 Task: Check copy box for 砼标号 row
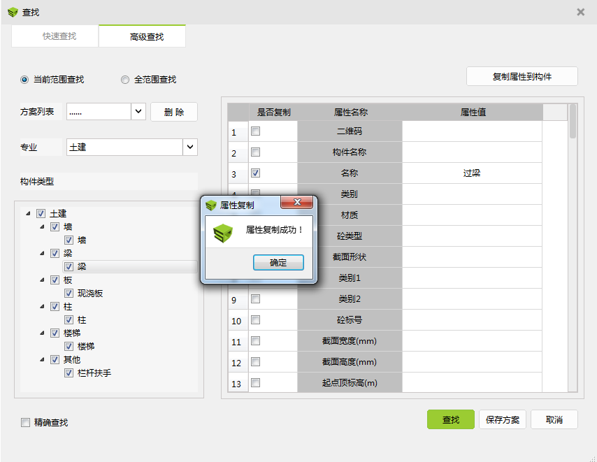pos(255,320)
